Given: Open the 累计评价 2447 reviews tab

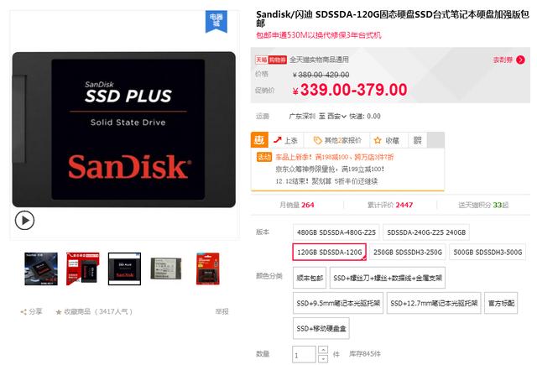Looking at the screenshot, I should 389,205.
